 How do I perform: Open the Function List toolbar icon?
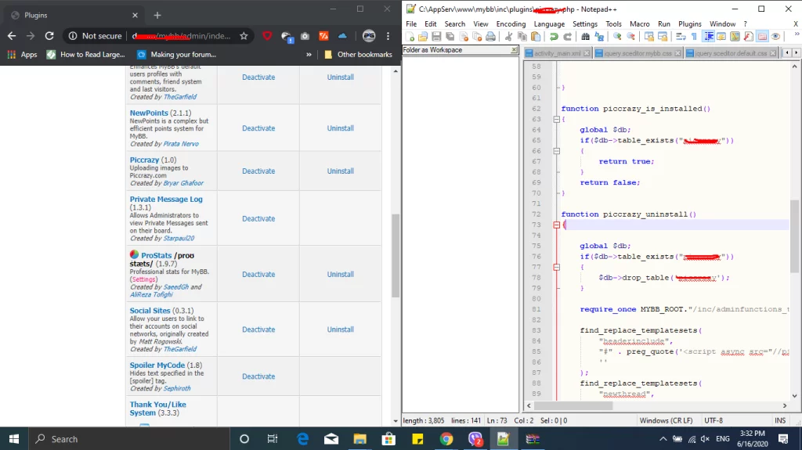(x=748, y=36)
